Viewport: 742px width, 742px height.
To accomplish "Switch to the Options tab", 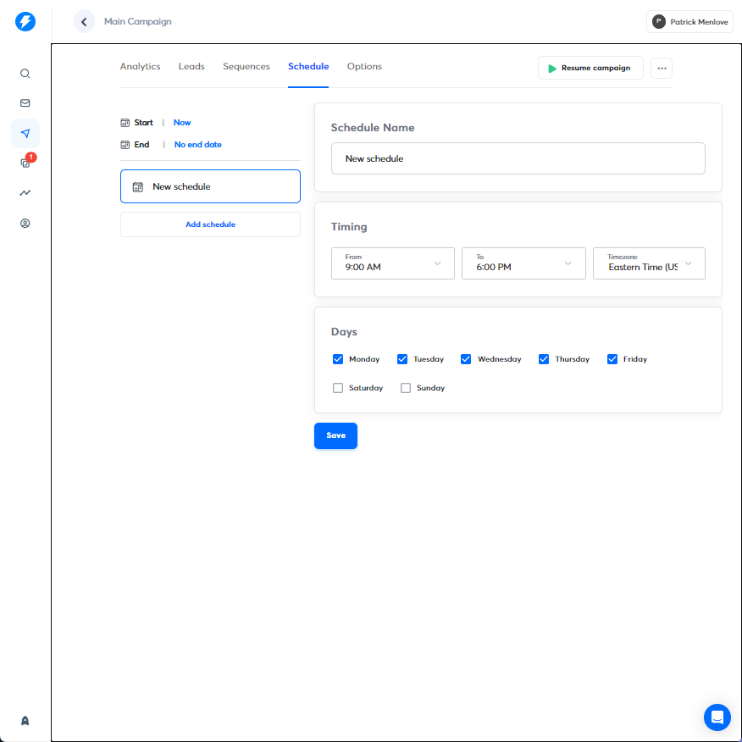I will click(x=364, y=67).
